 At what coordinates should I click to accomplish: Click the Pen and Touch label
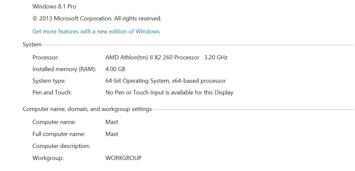[52, 92]
